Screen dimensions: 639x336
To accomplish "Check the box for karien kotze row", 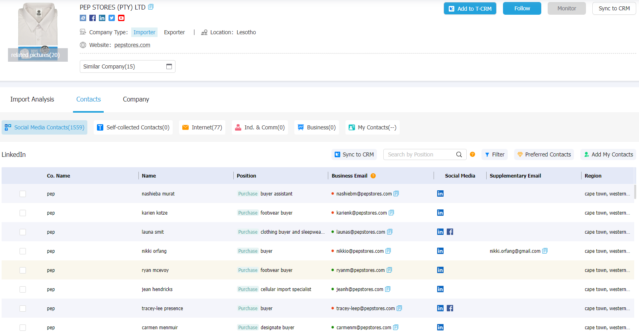I will (x=23, y=213).
